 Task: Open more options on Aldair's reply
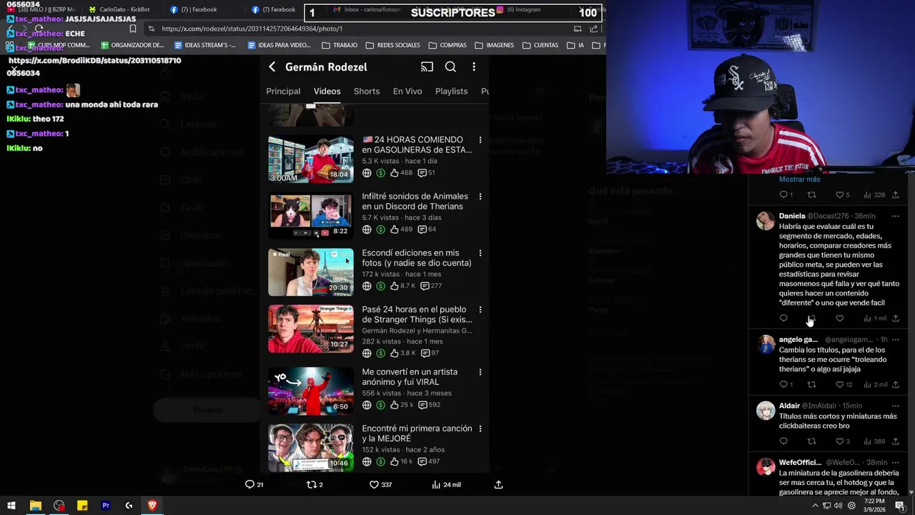tap(895, 406)
